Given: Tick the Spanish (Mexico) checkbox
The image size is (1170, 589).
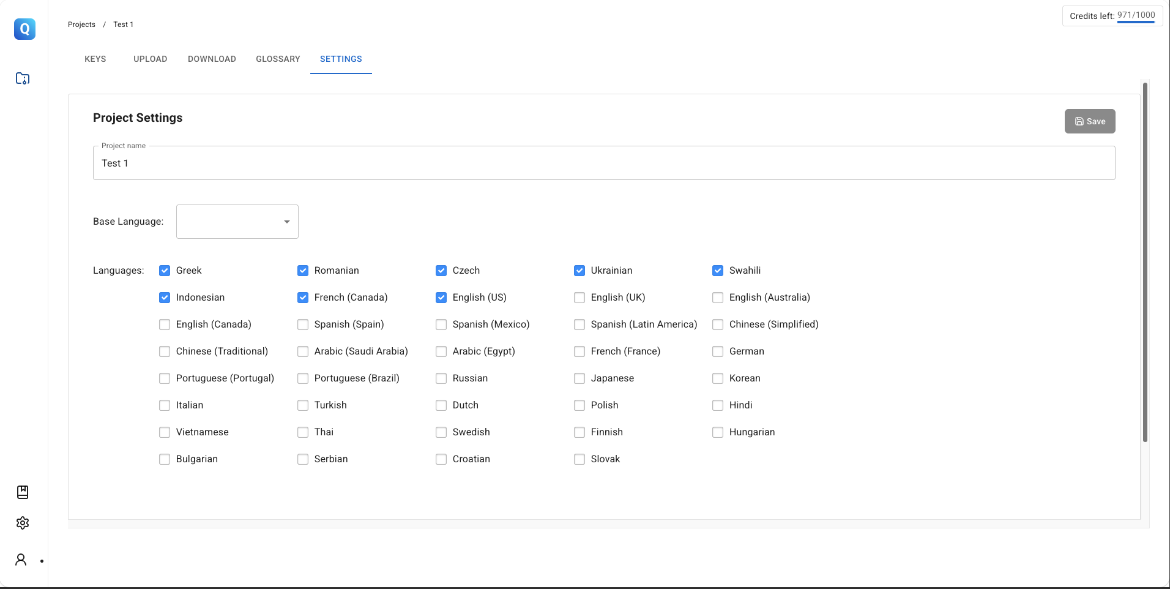Looking at the screenshot, I should point(441,325).
